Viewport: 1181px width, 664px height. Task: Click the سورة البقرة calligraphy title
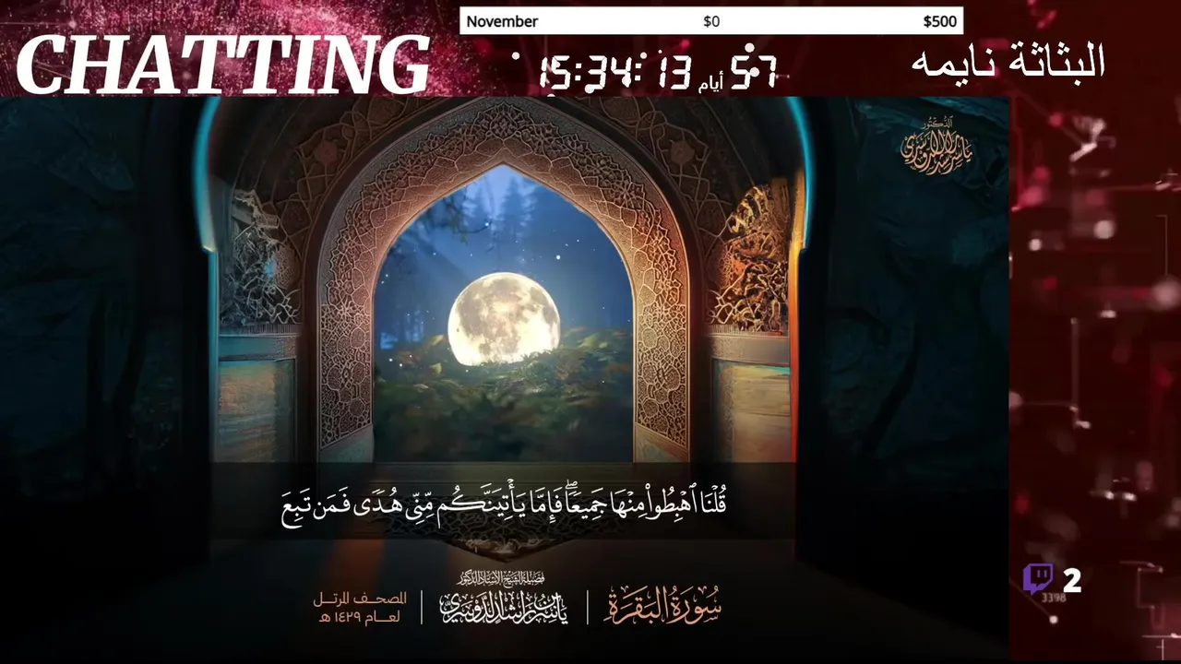[x=663, y=603]
